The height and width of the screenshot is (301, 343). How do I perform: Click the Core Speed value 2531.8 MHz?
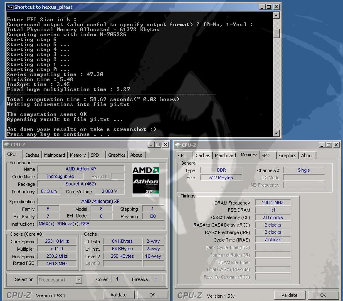coord(57,241)
